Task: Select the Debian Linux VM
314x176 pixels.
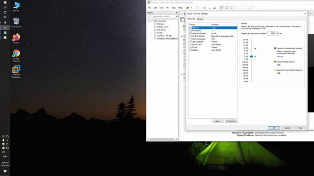Action: coord(163,27)
